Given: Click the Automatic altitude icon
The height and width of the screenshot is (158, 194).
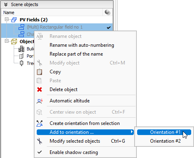Looking at the screenshot, I should pyautogui.click(x=40, y=101).
